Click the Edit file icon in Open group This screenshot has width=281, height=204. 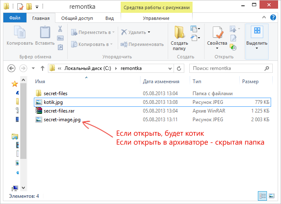(x=233, y=38)
